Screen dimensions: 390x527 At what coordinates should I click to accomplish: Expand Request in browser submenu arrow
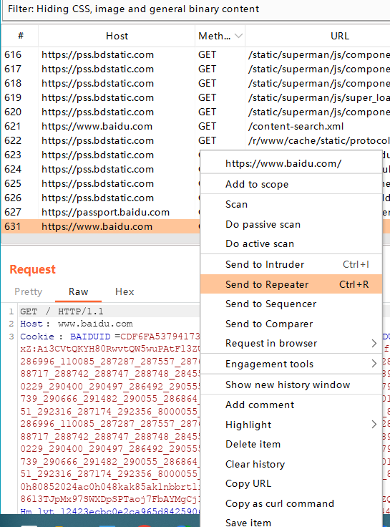[x=374, y=343]
